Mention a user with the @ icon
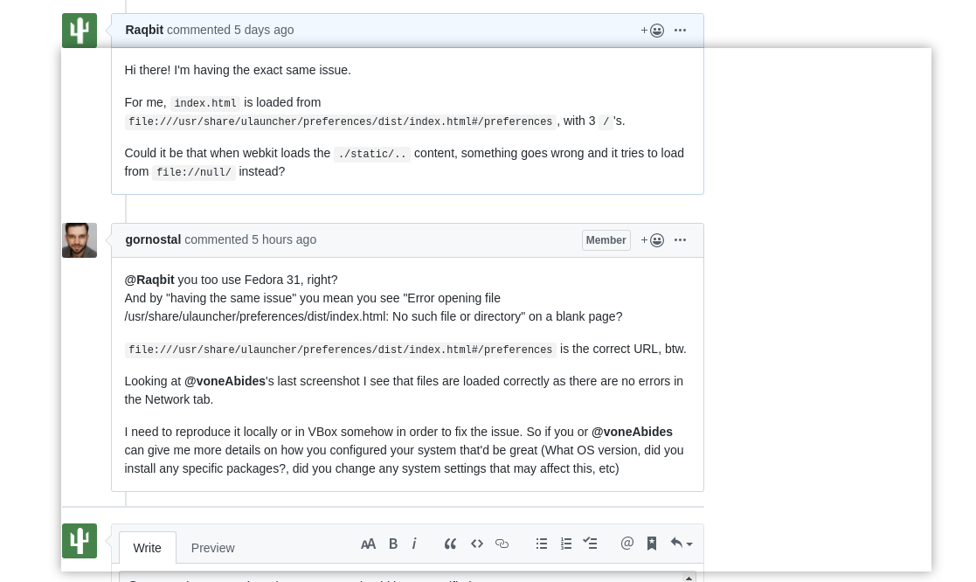The width and height of the screenshot is (976, 582). coord(626,544)
